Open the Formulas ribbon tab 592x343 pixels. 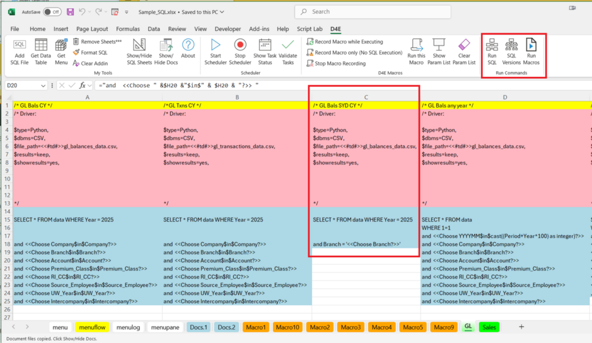128,29
